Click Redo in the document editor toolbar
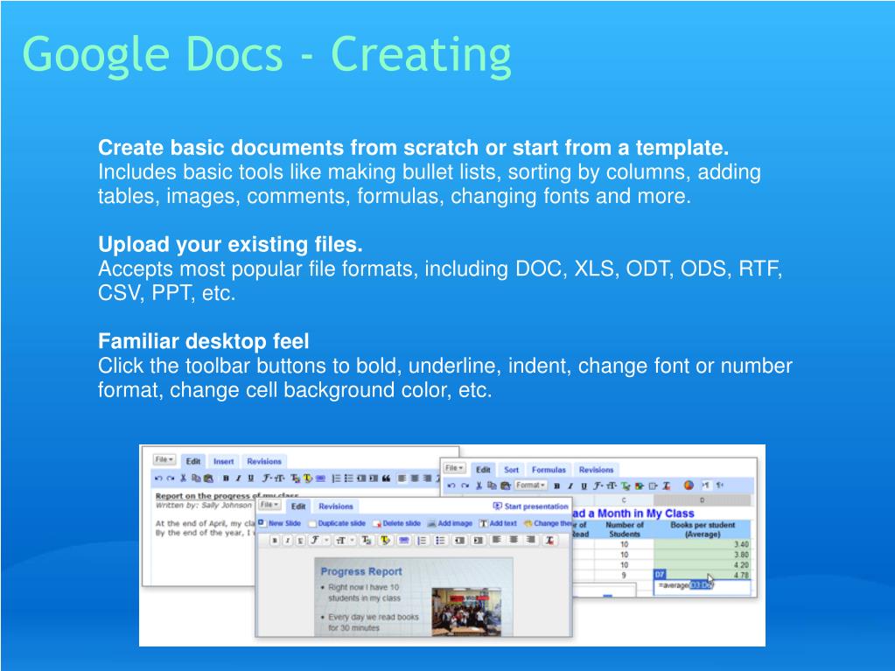Viewport: 895px width, 671px height. pos(171,479)
